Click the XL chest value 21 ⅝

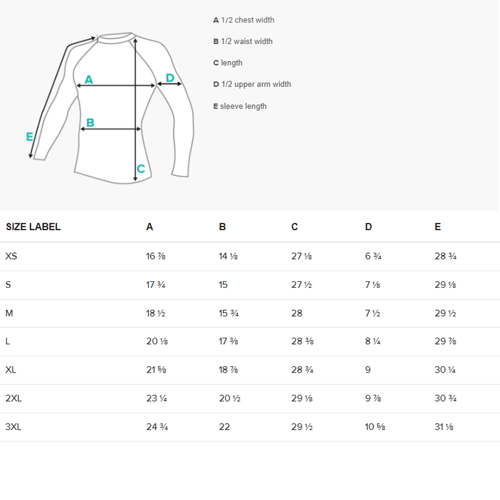click(156, 370)
